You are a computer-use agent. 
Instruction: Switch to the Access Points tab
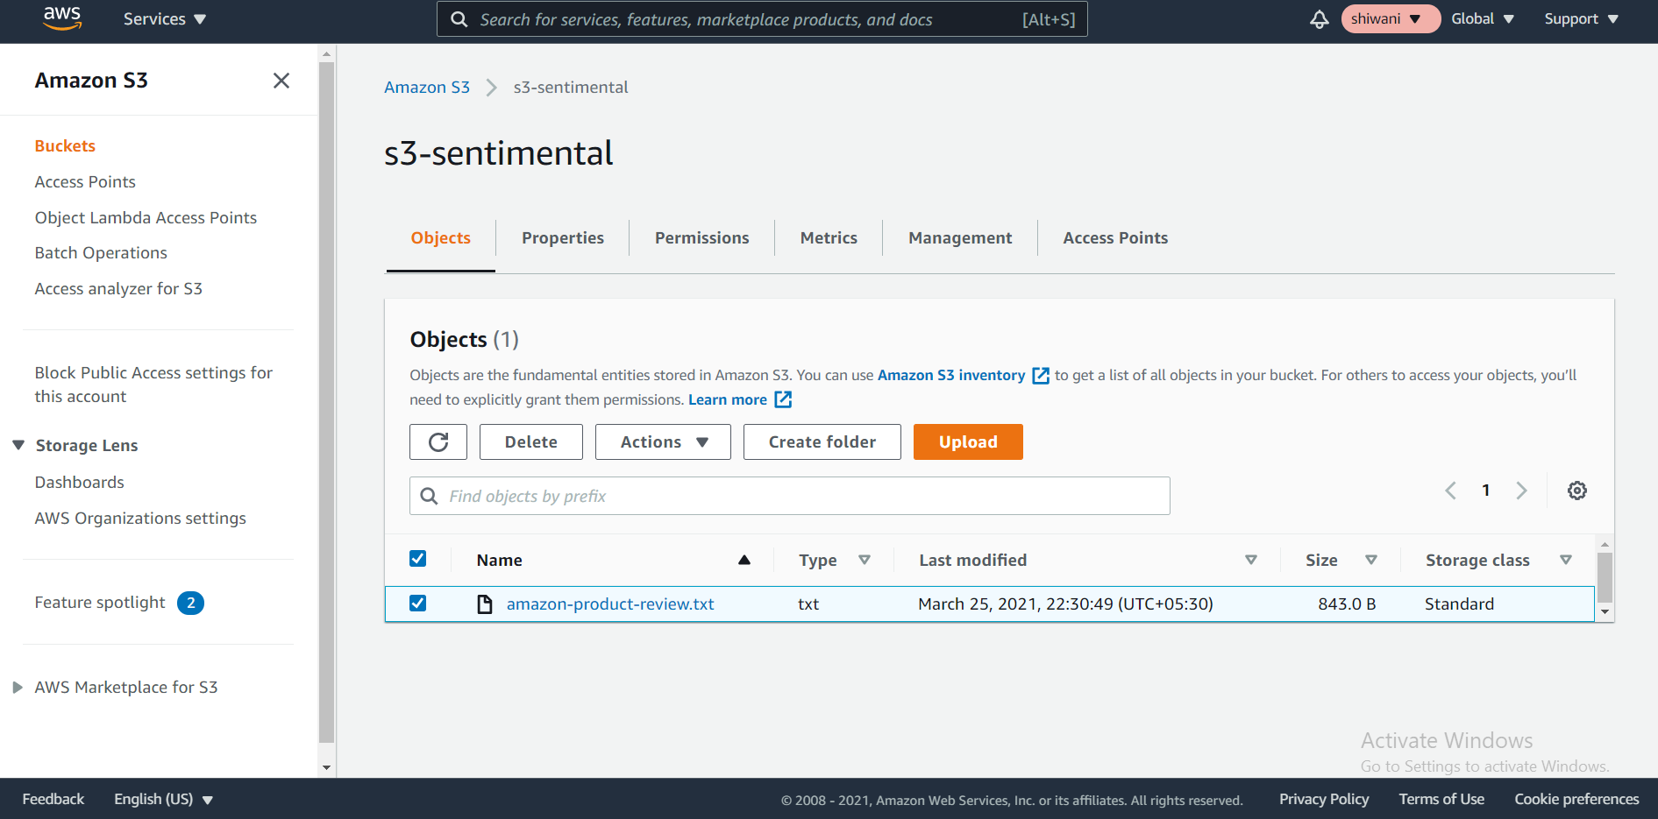pyautogui.click(x=1115, y=238)
